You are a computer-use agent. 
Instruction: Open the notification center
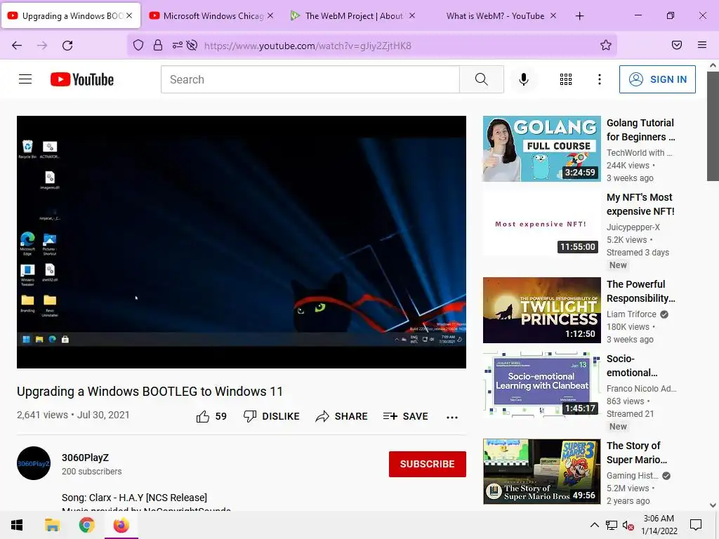pyautogui.click(x=696, y=525)
